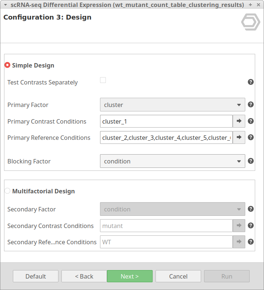Reset settings with Default button
This screenshot has width=264, height=290.
(x=36, y=276)
